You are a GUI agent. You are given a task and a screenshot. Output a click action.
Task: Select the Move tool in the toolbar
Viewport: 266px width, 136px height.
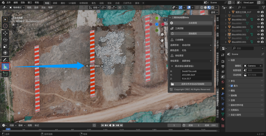5,33
